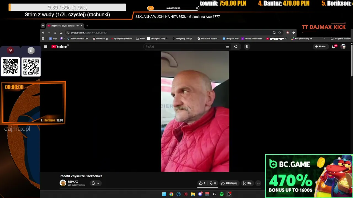This screenshot has height=198, width=353.
Task: Open File Explorer from the taskbar
Action: [x=193, y=194]
